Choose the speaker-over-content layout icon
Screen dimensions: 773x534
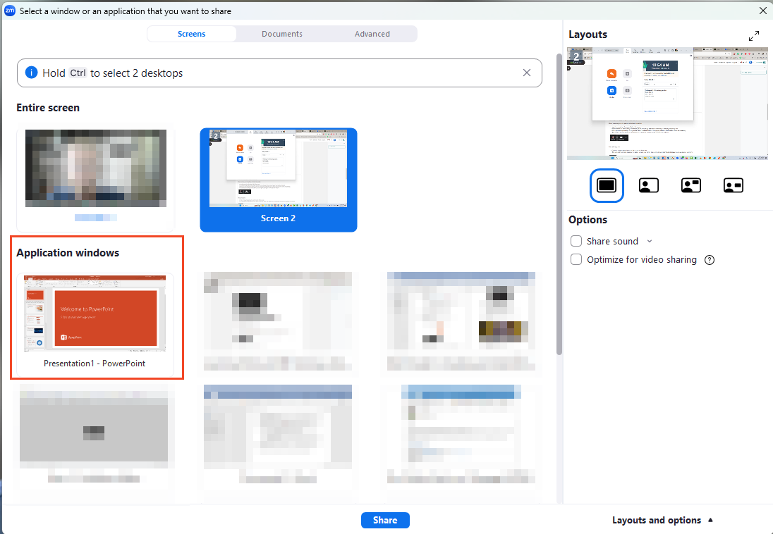tap(649, 186)
